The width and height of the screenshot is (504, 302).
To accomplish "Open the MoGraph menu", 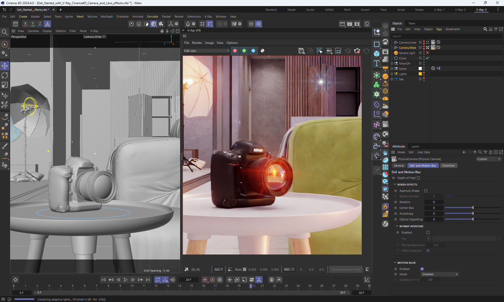I will click(107, 17).
